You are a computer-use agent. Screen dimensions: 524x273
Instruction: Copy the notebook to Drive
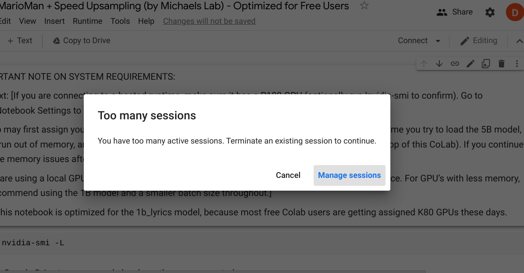[81, 40]
